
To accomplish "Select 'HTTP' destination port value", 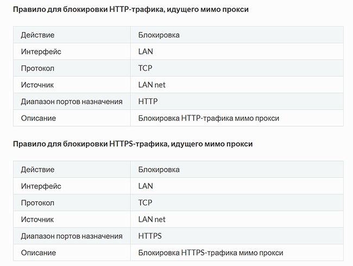I will click(148, 101).
